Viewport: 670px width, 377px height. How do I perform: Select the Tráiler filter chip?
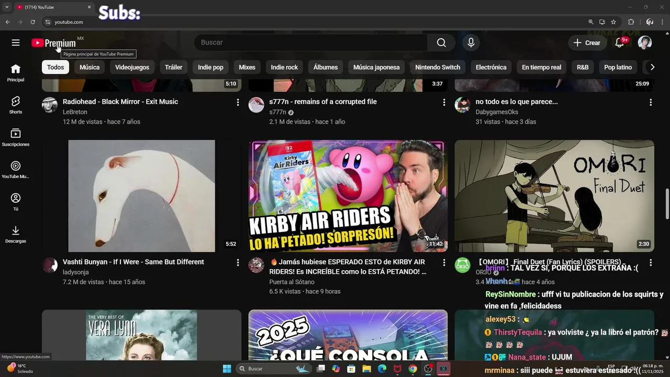[174, 67]
